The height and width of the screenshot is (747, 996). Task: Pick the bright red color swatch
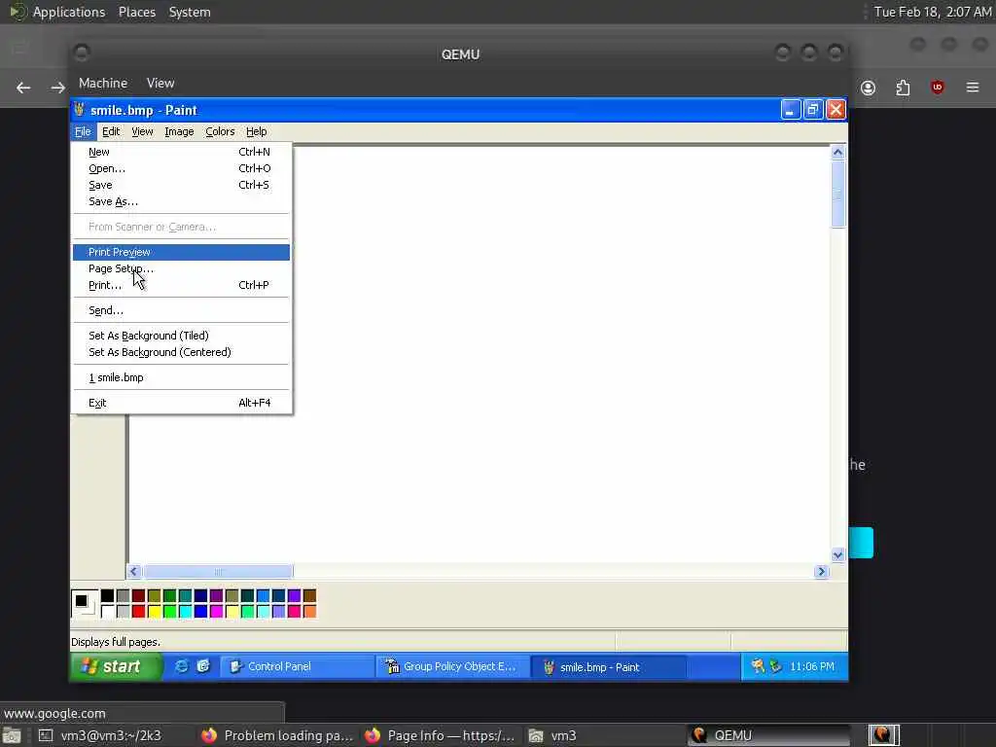click(x=138, y=612)
